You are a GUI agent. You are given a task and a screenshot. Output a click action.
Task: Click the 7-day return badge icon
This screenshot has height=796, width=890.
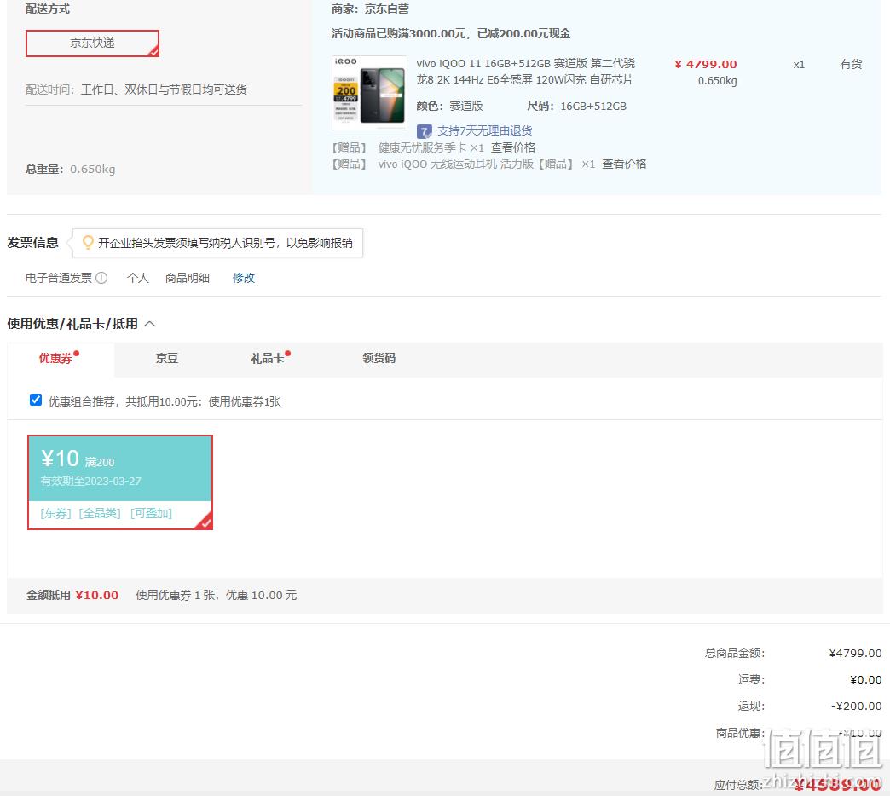[x=424, y=131]
